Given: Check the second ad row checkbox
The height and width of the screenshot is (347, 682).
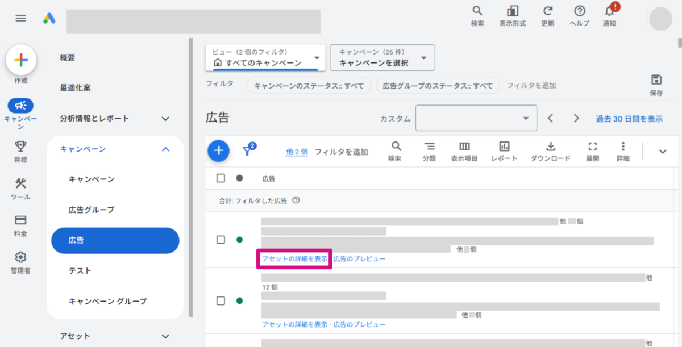Looking at the screenshot, I should click(x=221, y=300).
